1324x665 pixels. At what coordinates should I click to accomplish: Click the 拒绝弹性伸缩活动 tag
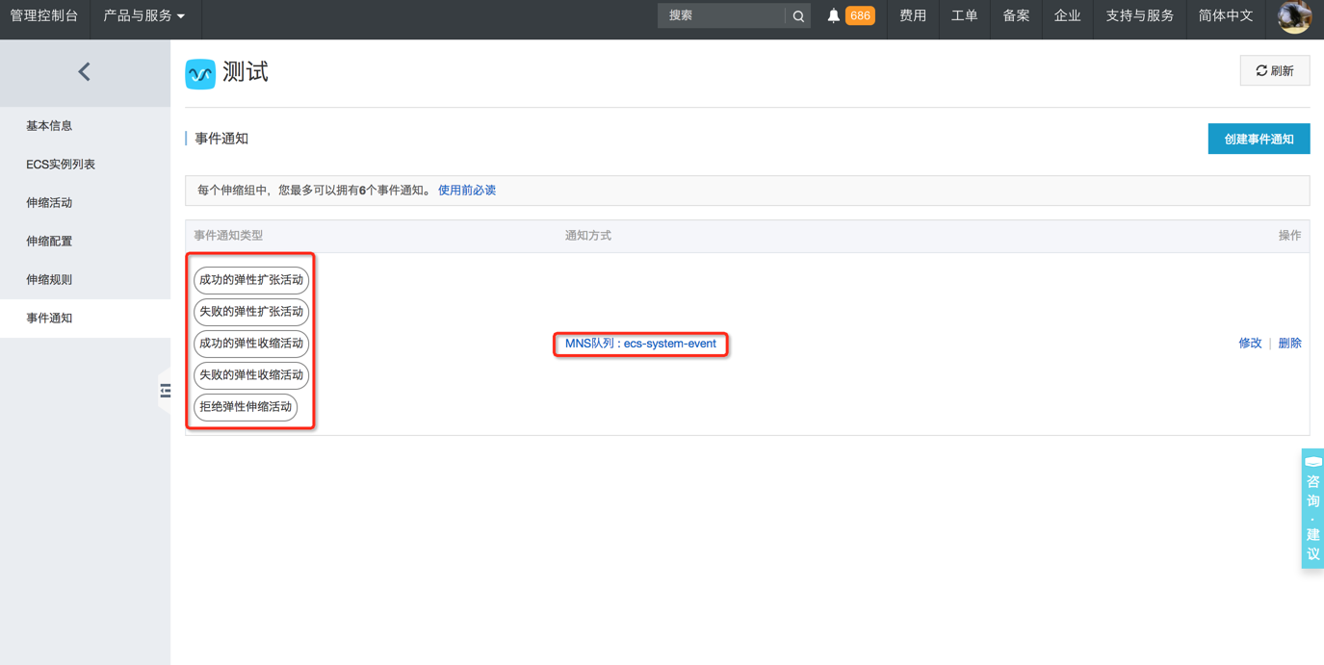pos(246,407)
